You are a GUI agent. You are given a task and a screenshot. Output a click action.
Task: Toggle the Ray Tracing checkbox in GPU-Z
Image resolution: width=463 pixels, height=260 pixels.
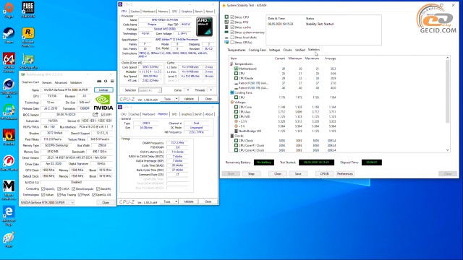(x=59, y=194)
